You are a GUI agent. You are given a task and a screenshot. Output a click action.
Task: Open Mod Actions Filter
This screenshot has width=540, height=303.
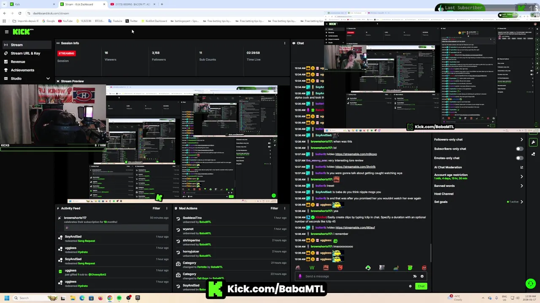[274, 208]
